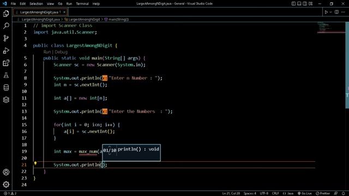Open Run and Debug view
This screenshot has height=196, width=349.
point(6,51)
